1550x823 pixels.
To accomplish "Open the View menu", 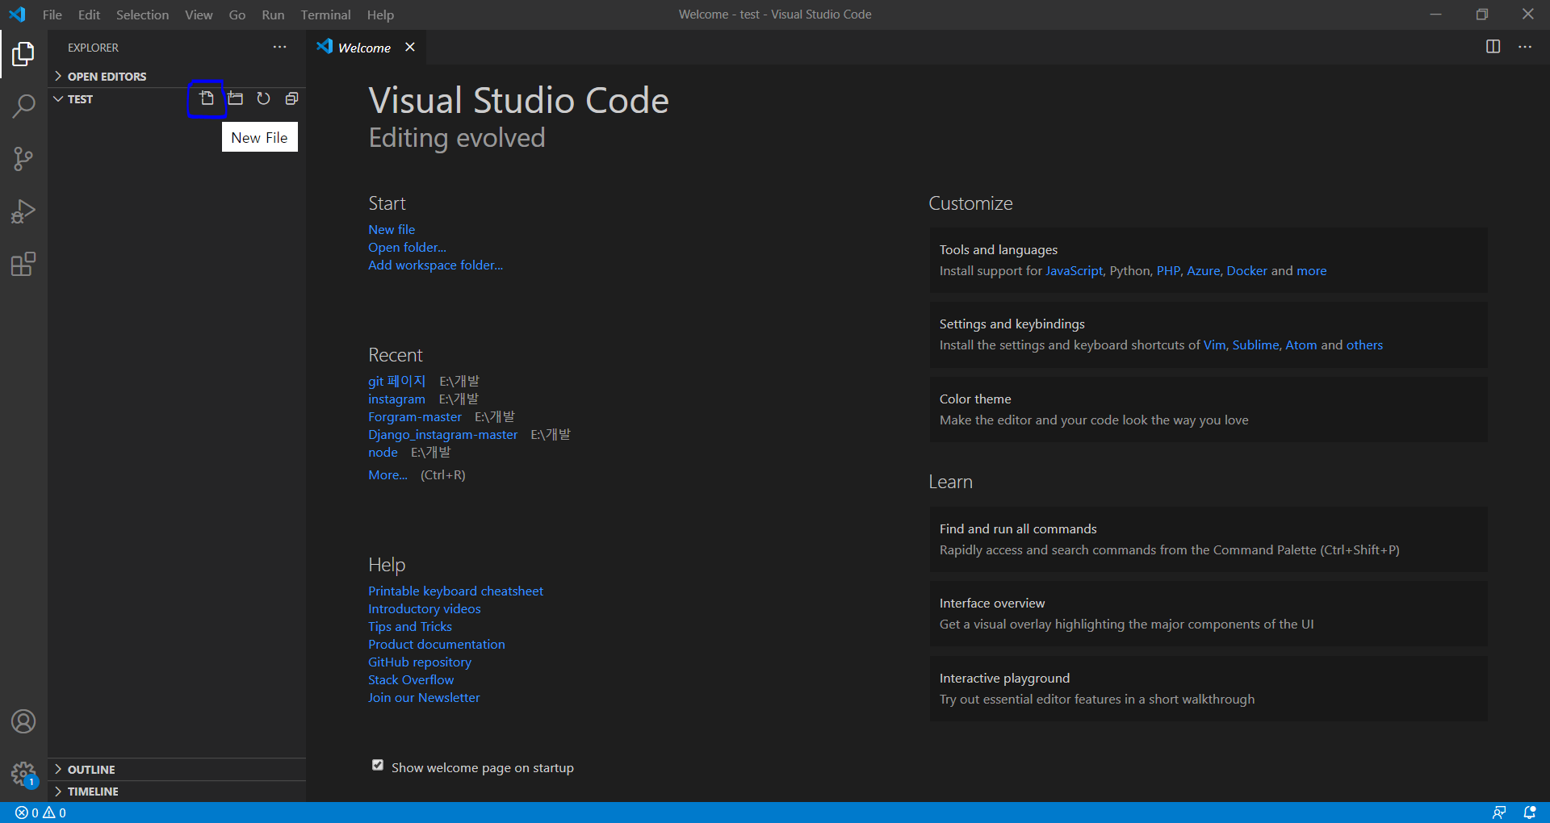I will (x=199, y=15).
